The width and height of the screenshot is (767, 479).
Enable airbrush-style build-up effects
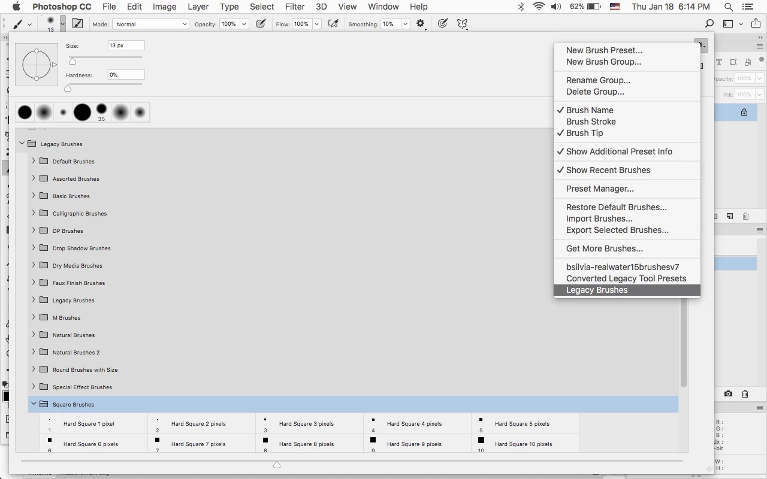pyautogui.click(x=333, y=24)
